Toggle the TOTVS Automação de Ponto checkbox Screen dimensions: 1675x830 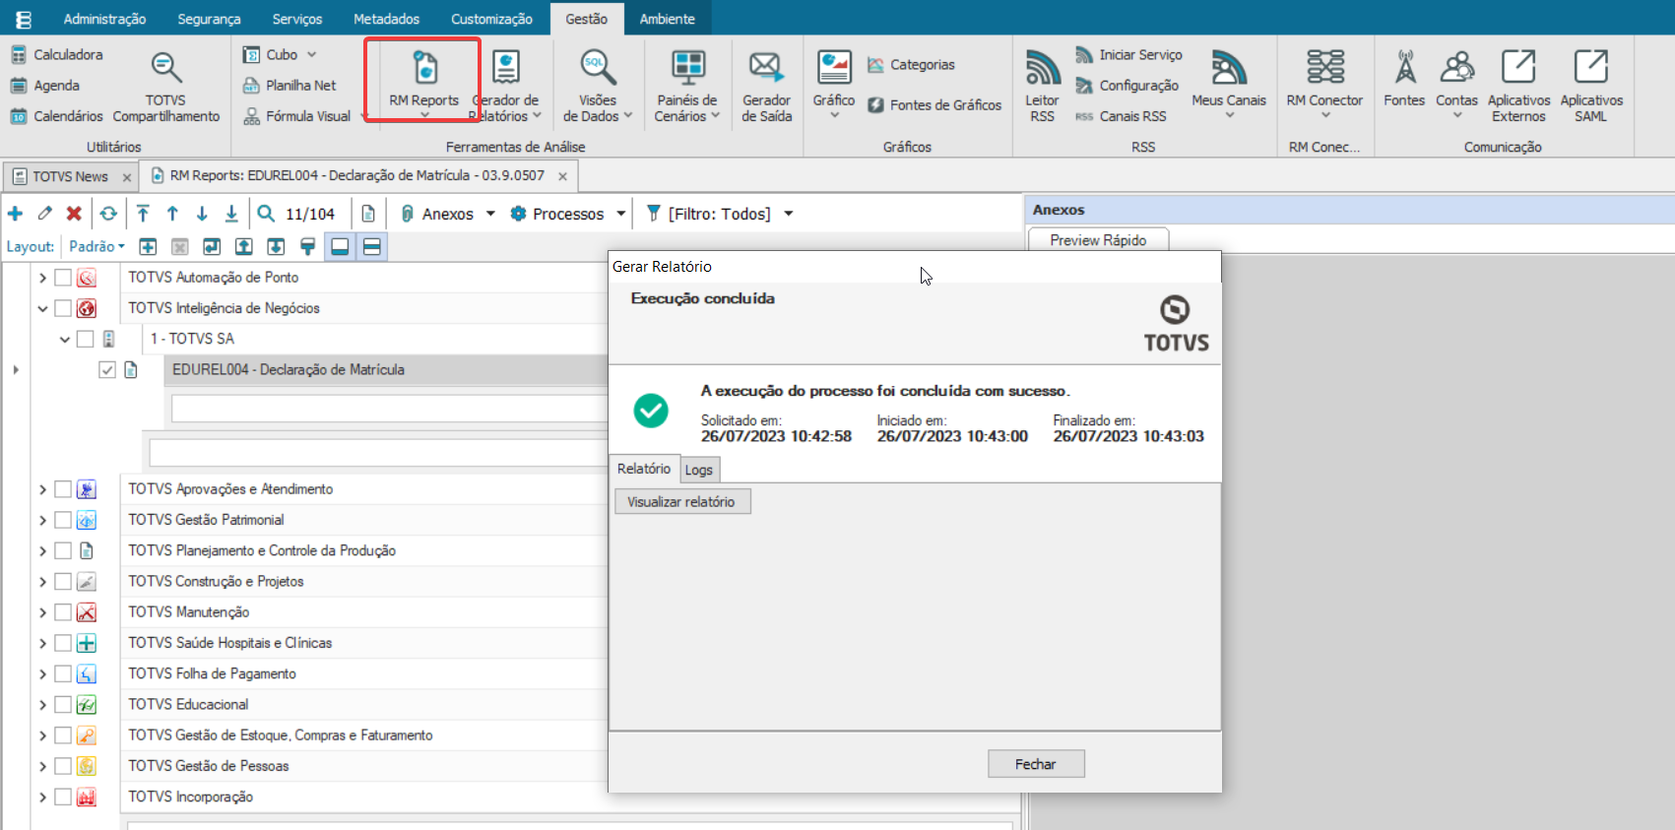[63, 278]
